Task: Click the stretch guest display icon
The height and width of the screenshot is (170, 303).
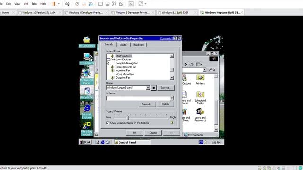Action: (x=141, y=4)
